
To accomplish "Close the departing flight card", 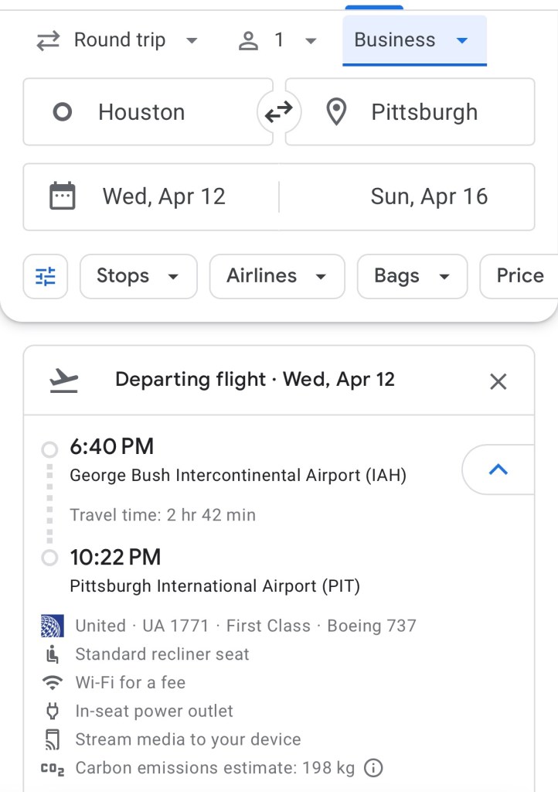I will [x=498, y=381].
